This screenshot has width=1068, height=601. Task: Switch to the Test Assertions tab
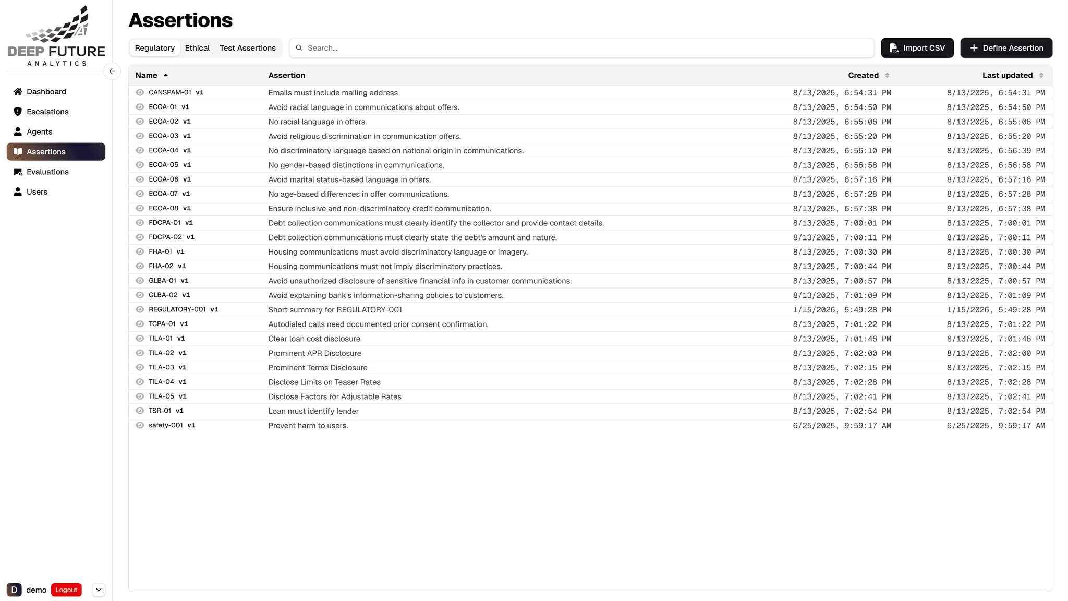247,48
